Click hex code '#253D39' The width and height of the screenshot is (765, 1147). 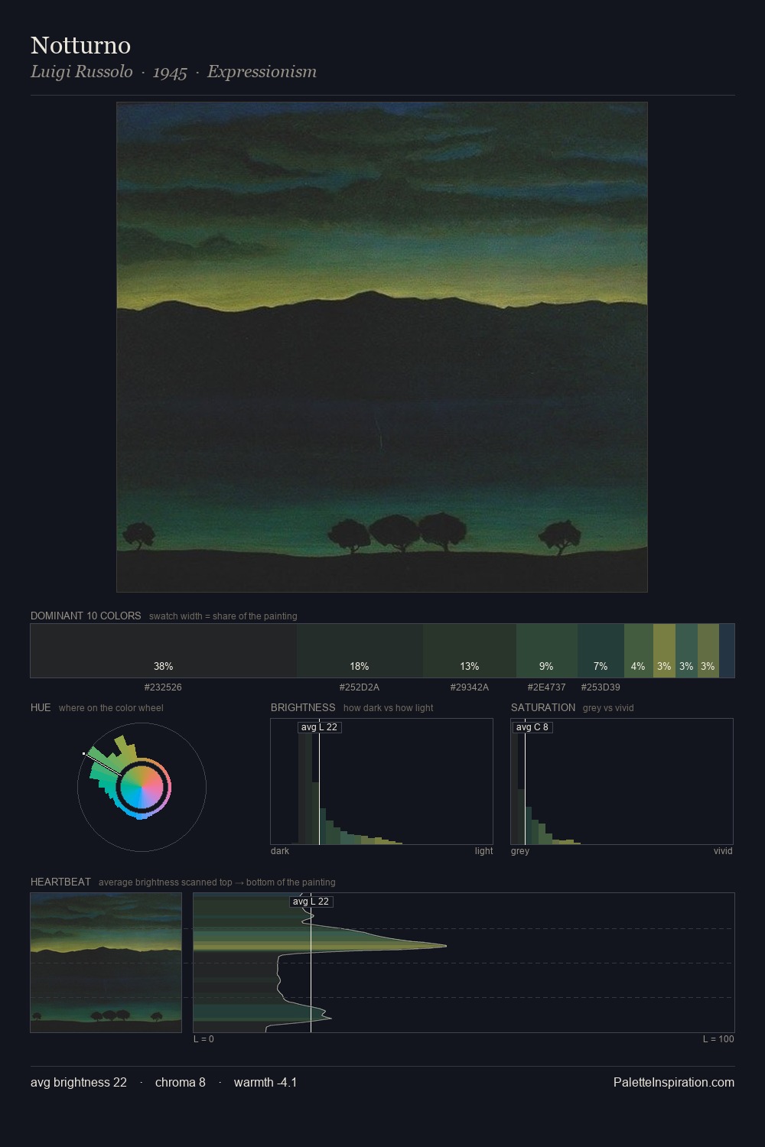[x=601, y=687]
